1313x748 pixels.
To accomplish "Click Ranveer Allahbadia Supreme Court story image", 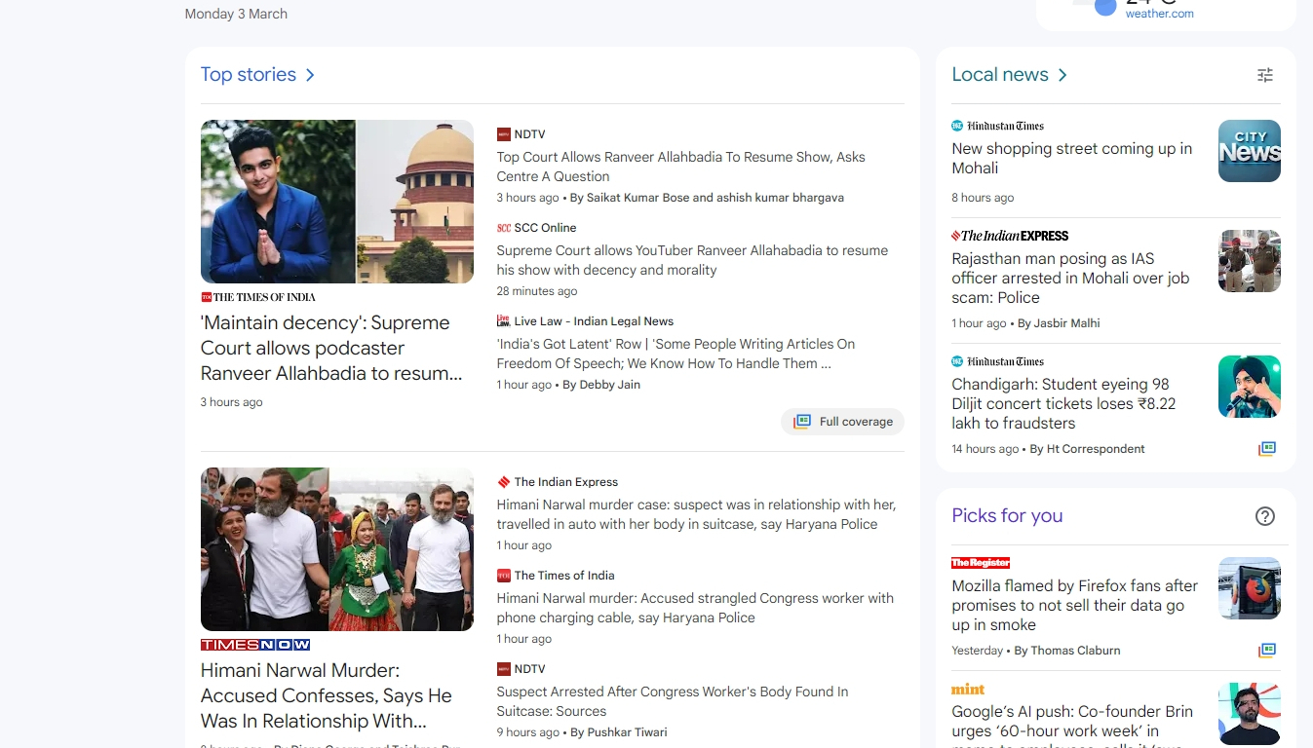I will tap(337, 202).
